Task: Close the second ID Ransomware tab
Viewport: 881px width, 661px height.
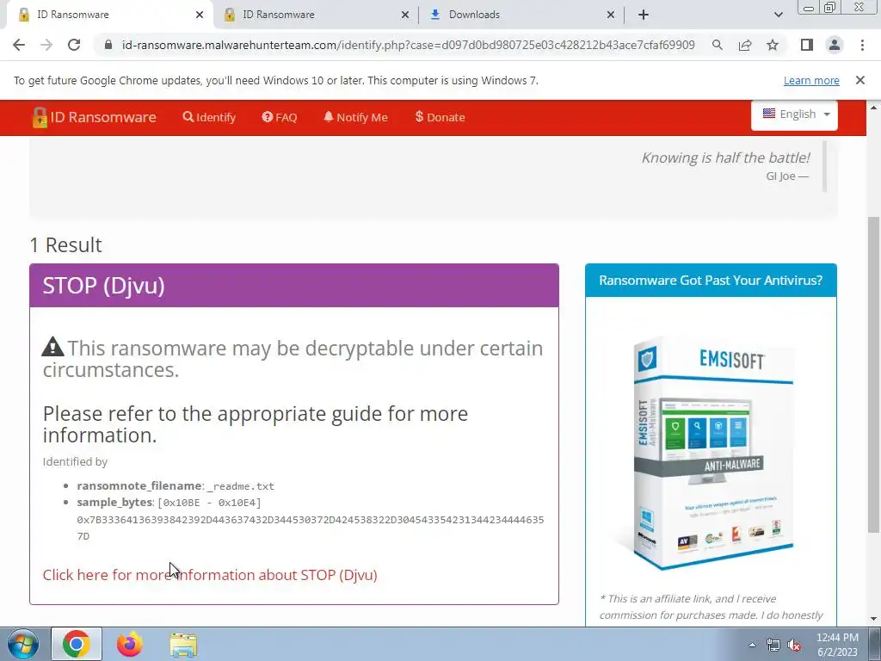Action: [x=405, y=15]
